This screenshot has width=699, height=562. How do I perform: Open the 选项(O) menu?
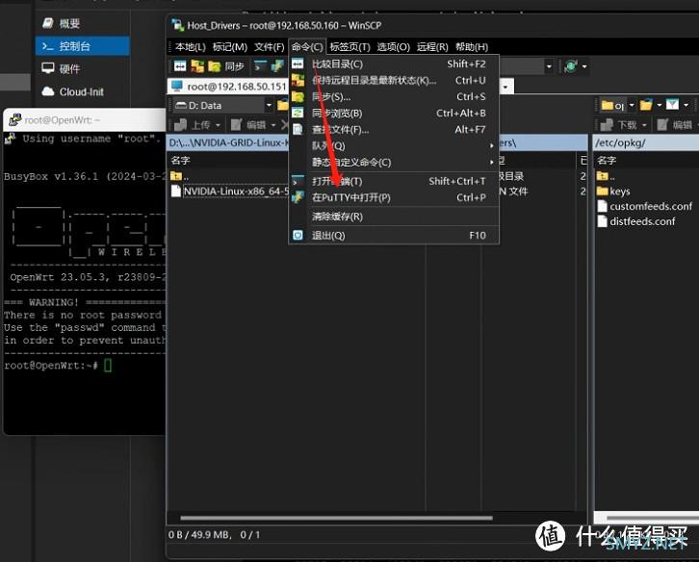393,47
